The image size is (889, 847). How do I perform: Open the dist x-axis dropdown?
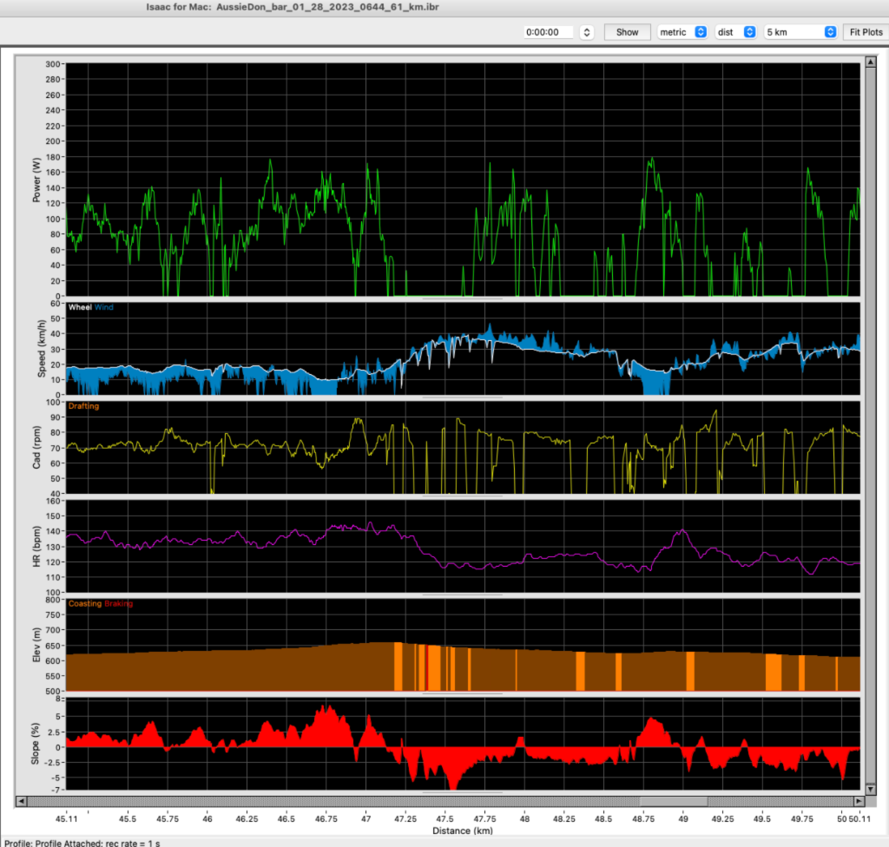pos(734,32)
